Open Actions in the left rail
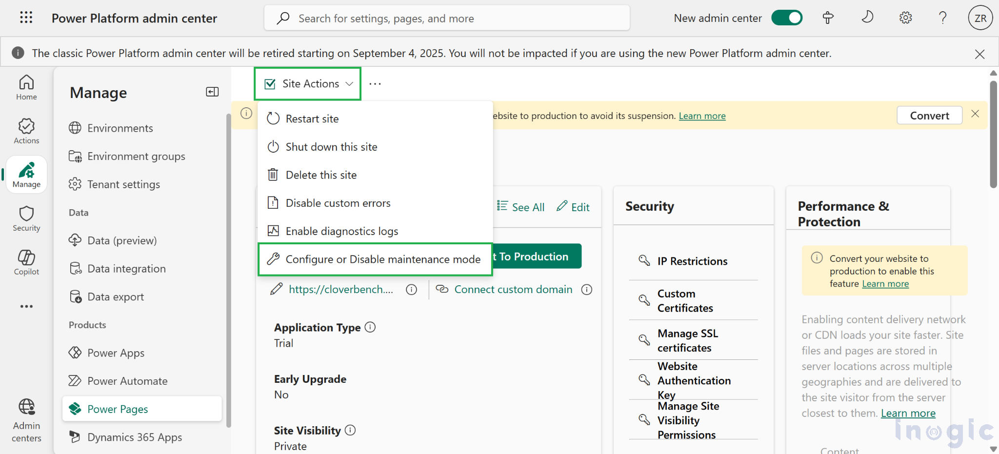Viewport: 999px width, 454px height. (26, 131)
